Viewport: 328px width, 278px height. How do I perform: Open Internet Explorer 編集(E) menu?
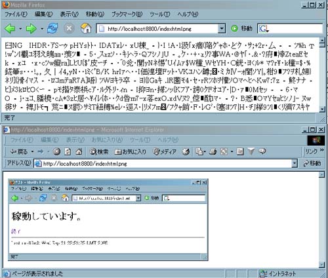pyautogui.click(x=50, y=140)
